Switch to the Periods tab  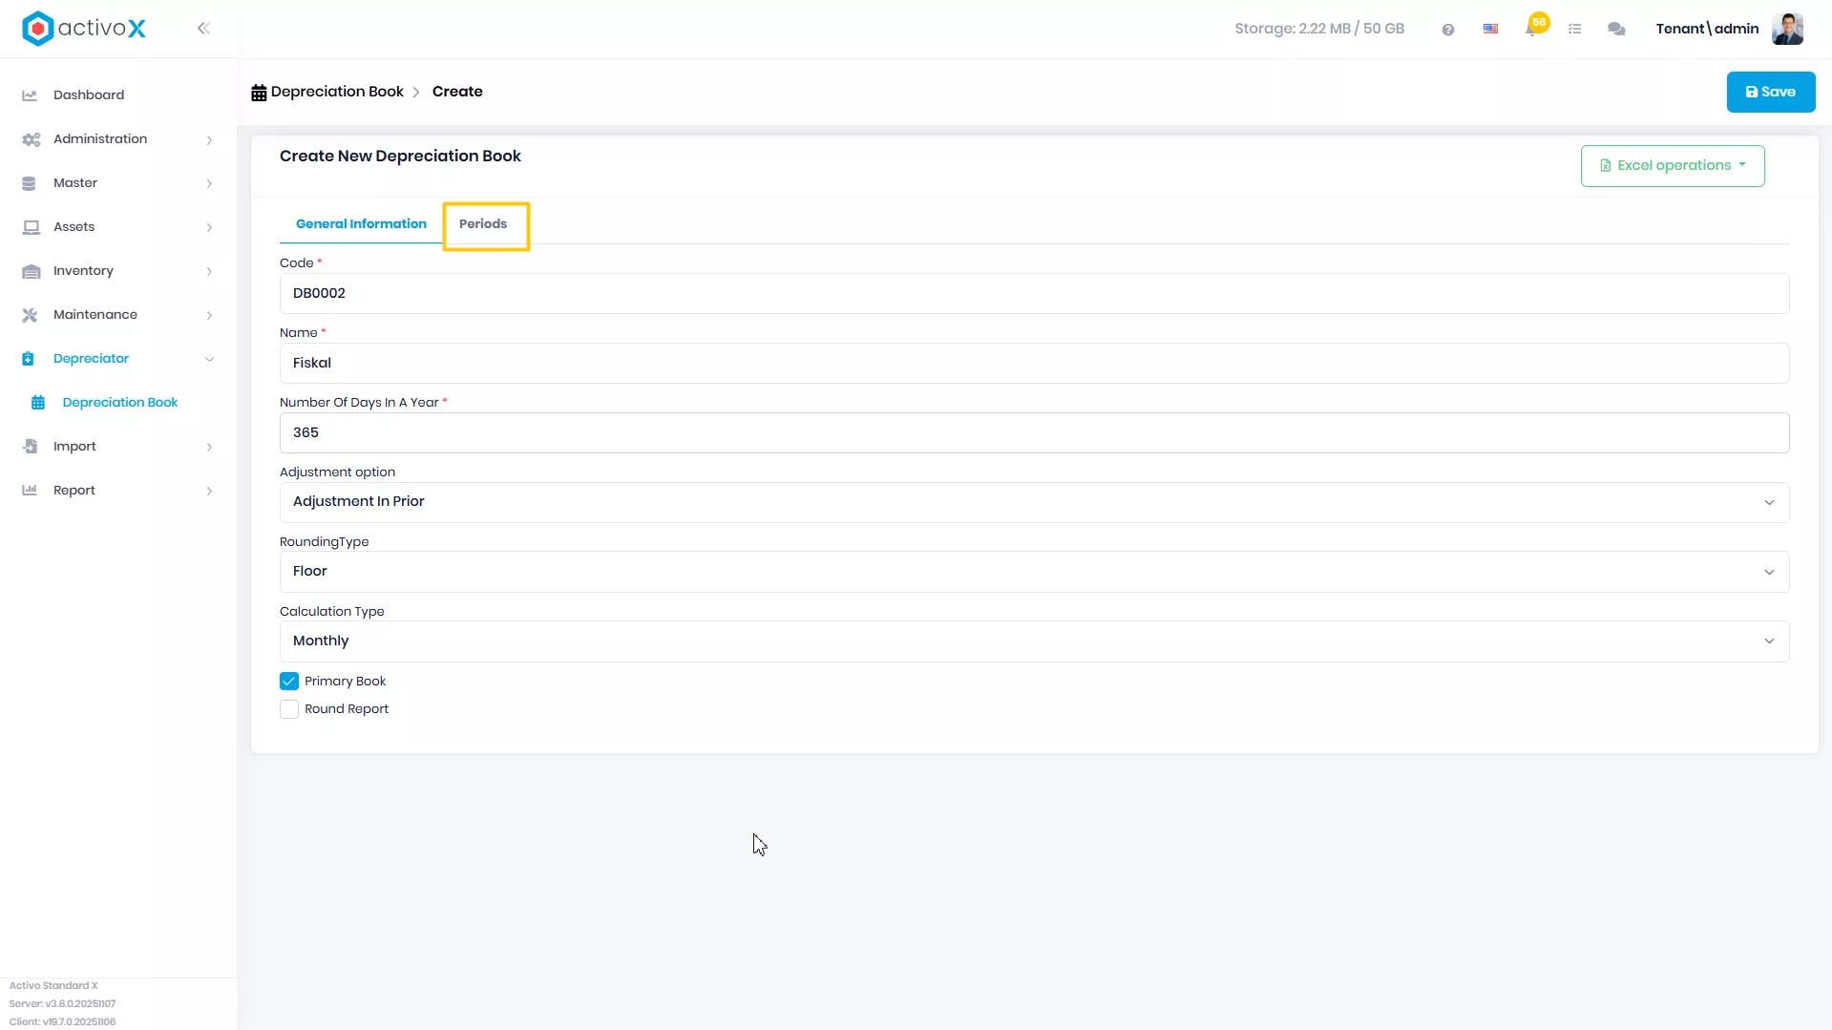click(x=483, y=224)
